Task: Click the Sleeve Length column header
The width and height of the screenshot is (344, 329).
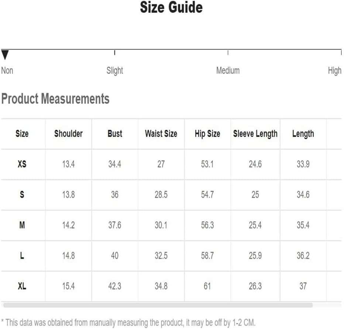Action: (255, 134)
